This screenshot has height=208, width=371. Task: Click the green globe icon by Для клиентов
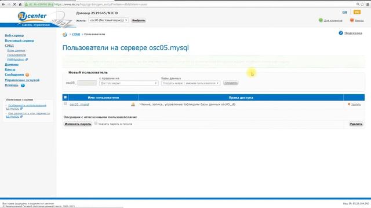click(321, 20)
